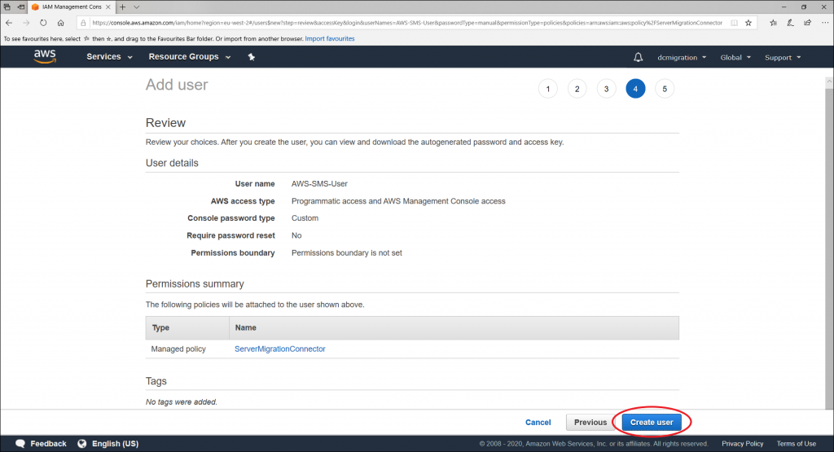834x452 pixels.
Task: Click the browser refresh icon
Action: pos(43,23)
